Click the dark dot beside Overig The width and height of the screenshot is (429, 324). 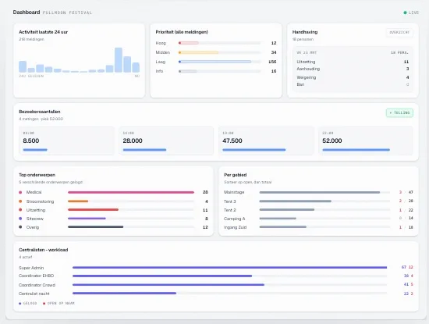(20, 227)
